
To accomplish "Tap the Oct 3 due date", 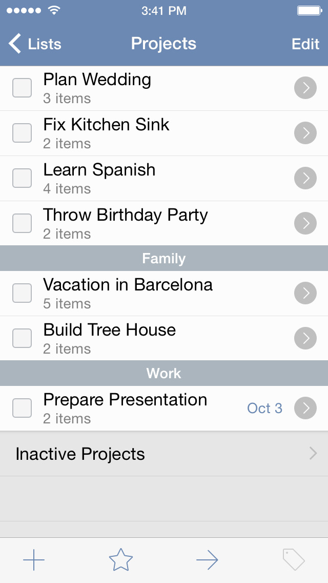I will 264,409.
